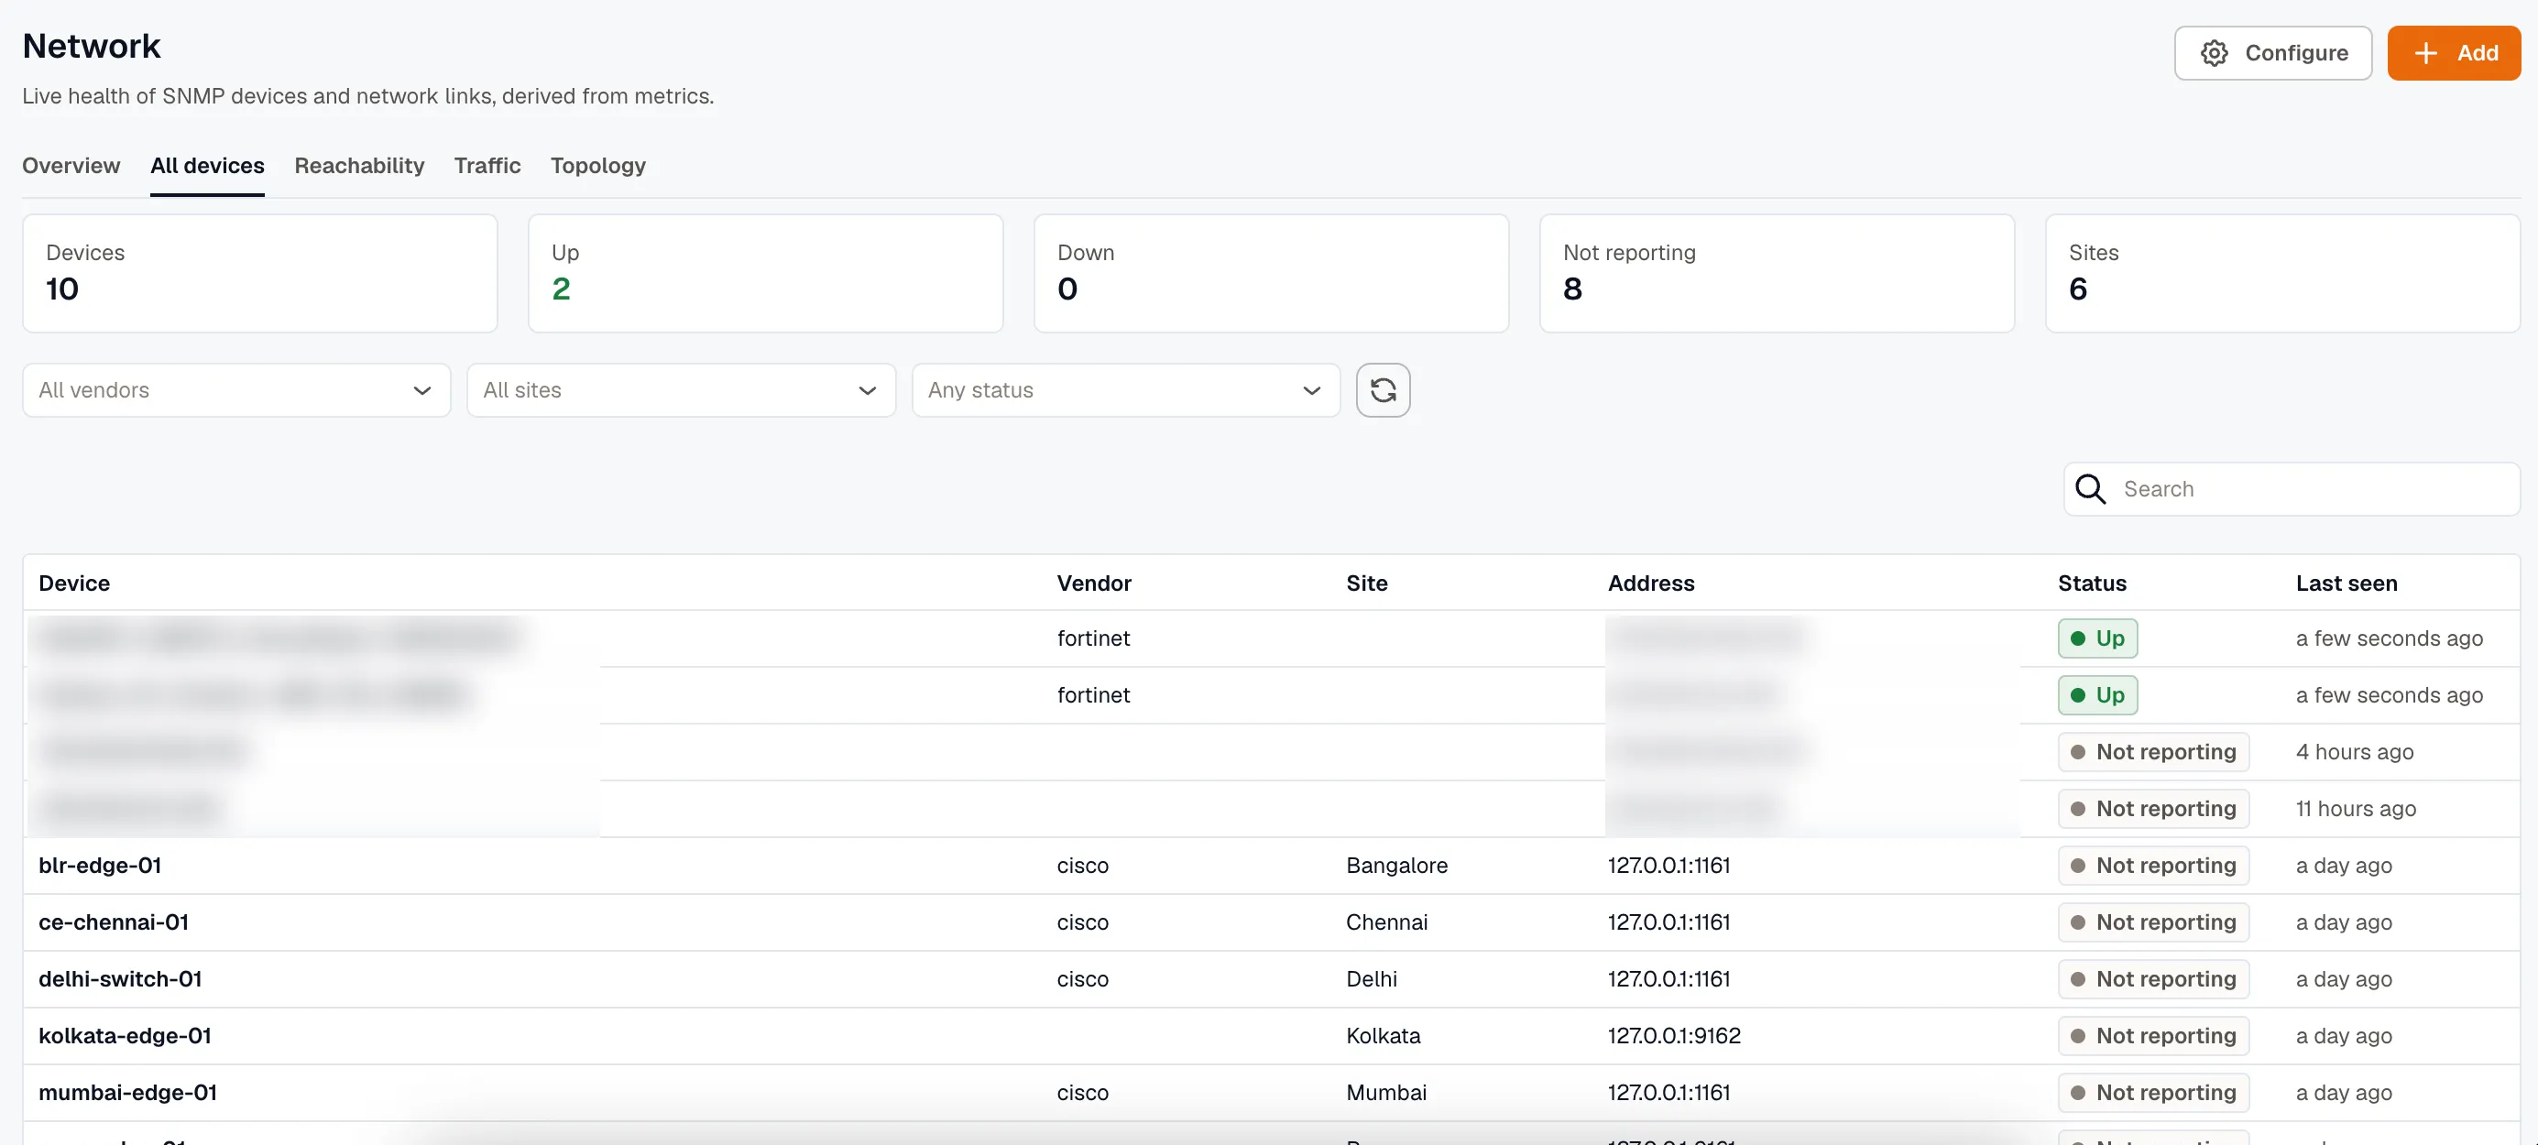Open device mumbai-edge-01
The image size is (2538, 1145).
click(x=127, y=1093)
